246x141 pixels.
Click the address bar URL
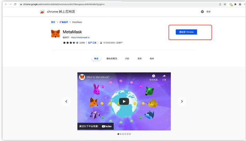(64, 4)
